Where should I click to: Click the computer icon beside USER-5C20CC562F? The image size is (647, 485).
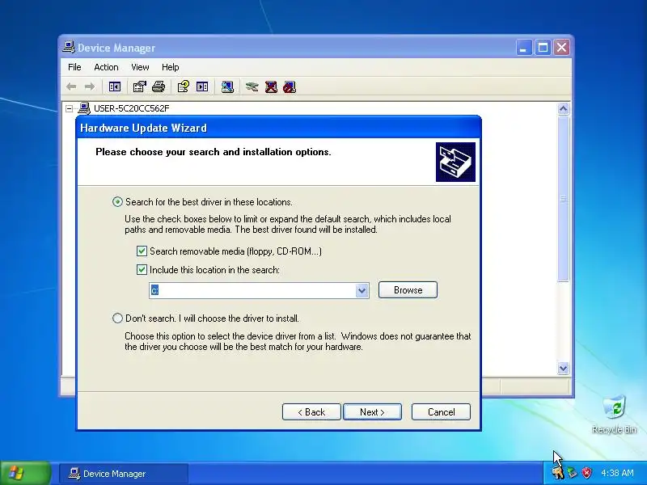point(84,108)
